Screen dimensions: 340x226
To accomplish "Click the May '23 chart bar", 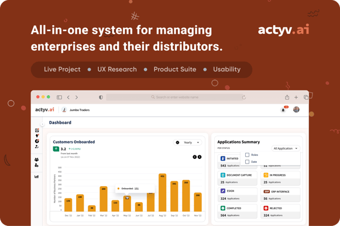I will [127, 204].
